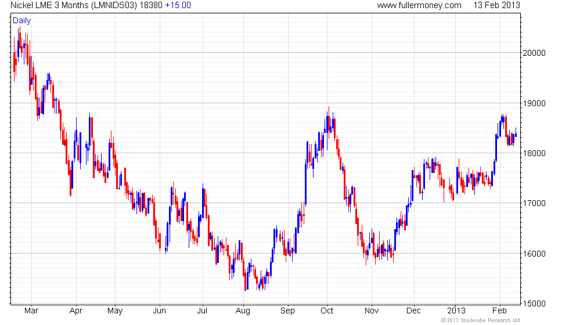Click the Aug month axis label
The height and width of the screenshot is (325, 569).
(x=243, y=310)
